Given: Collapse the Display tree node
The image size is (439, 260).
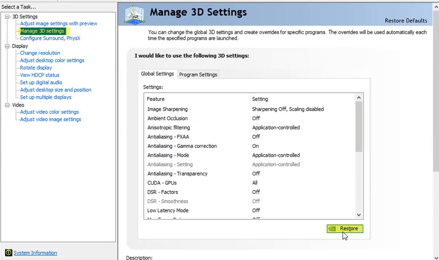Looking at the screenshot, I should tap(7, 46).
